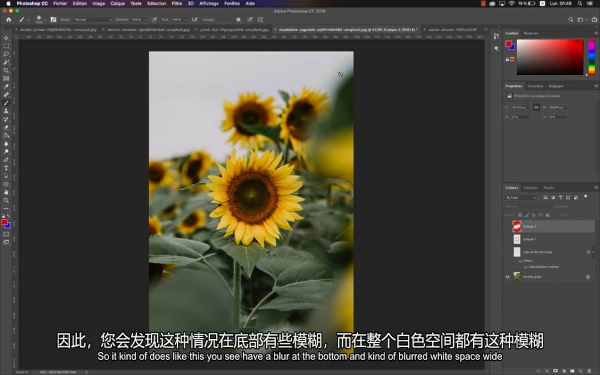
Task: Delete layer with the trash icon
Action: click(588, 370)
